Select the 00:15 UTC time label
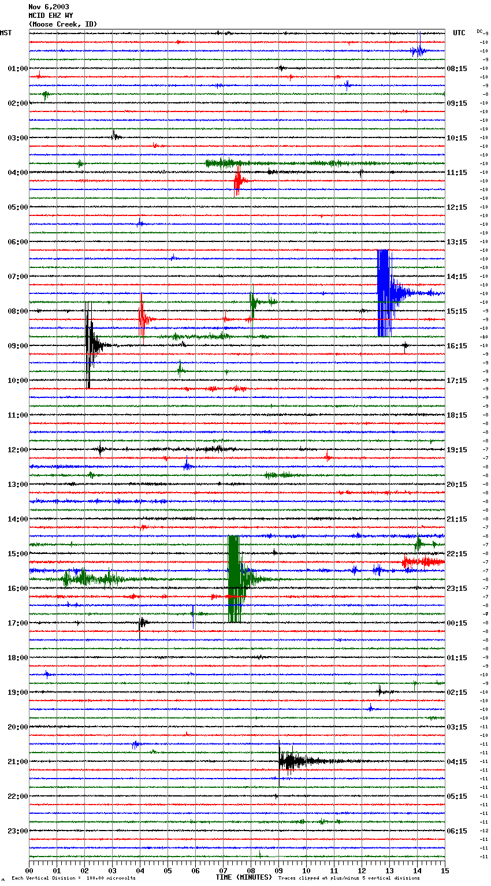 pos(457,623)
